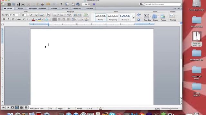The image size is (206, 115).
Task: Click the Undo arrow icon
Action: [x=48, y=4]
